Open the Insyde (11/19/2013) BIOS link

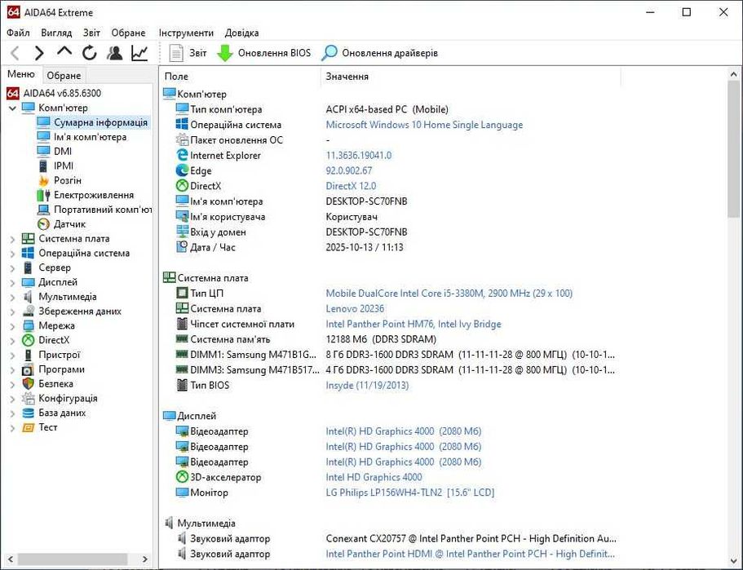click(367, 385)
